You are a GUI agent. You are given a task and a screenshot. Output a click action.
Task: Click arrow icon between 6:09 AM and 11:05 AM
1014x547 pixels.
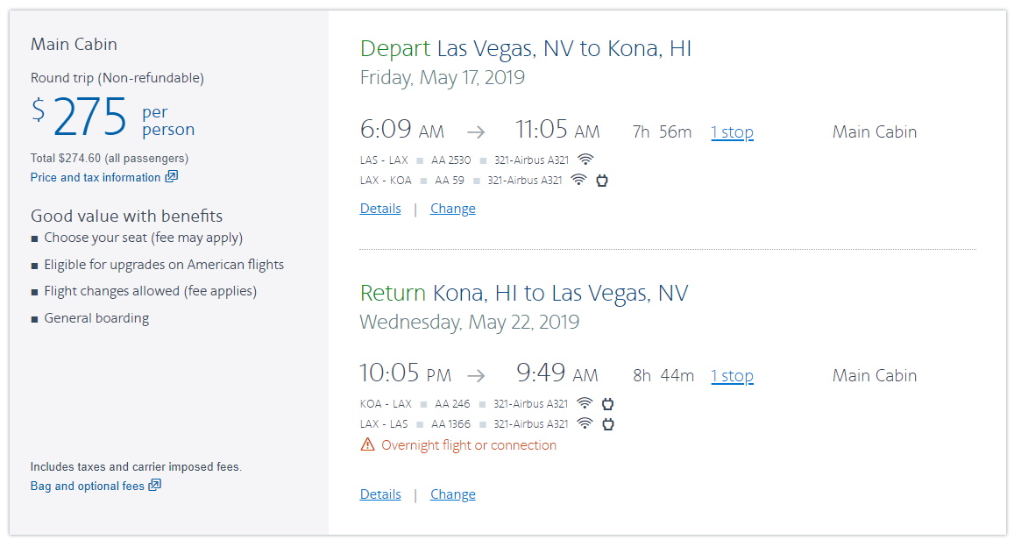click(x=476, y=132)
